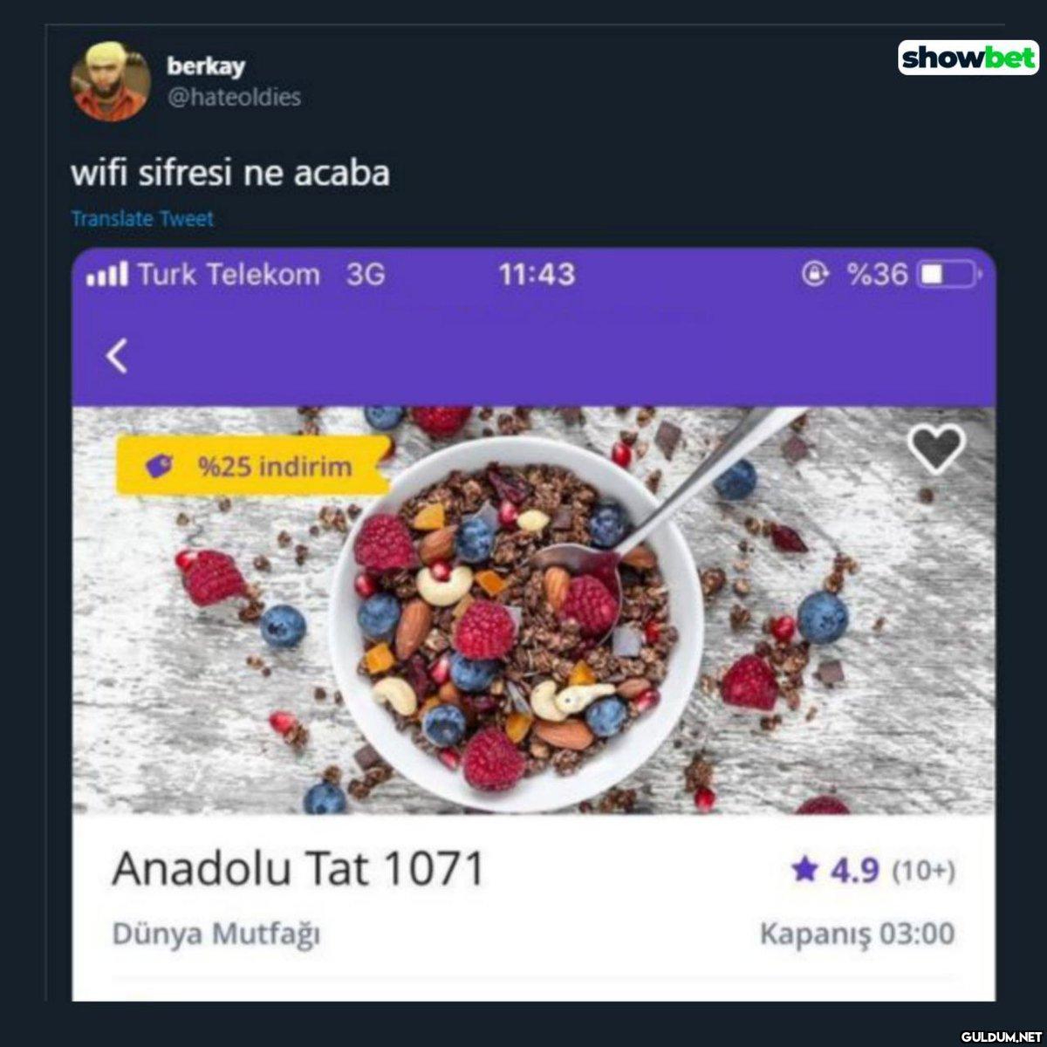
Task: Tap the 4.9 rating score
Action: (854, 870)
